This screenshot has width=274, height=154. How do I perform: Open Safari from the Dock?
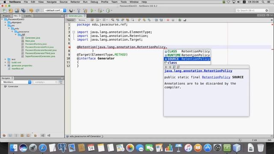[43, 148]
